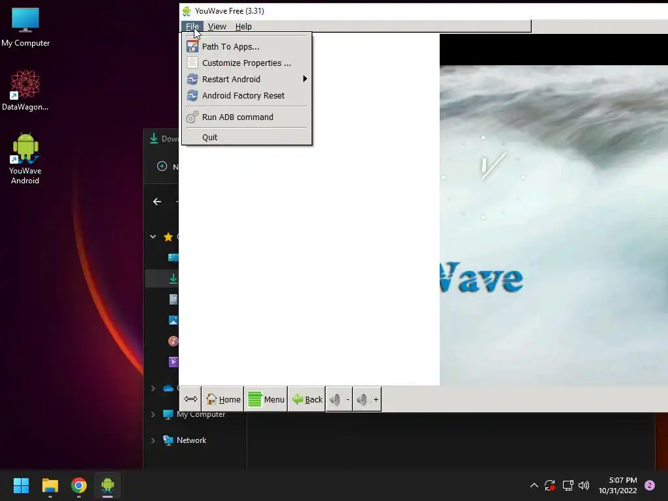Viewport: 668px width, 501px height.
Task: Open the volume tray icon
Action: (584, 485)
